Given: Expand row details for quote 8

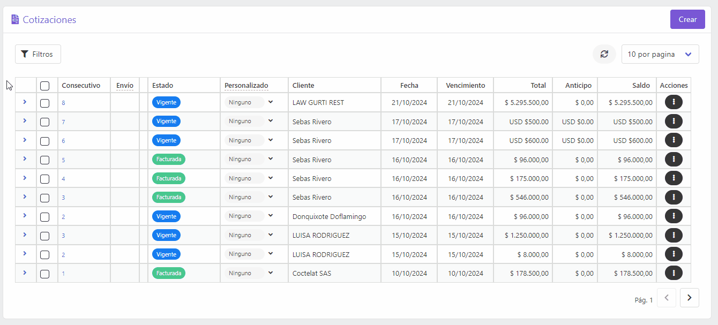Looking at the screenshot, I should point(25,102).
